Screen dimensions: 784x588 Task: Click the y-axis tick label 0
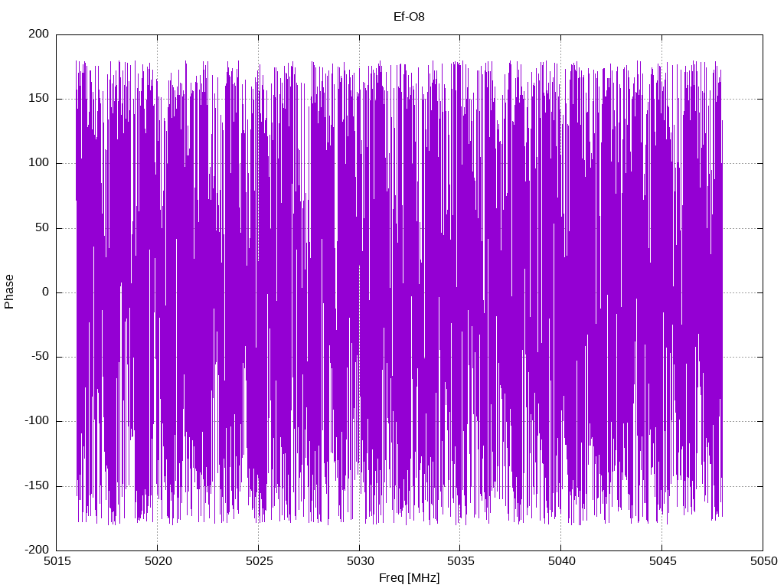pyautogui.click(x=46, y=292)
